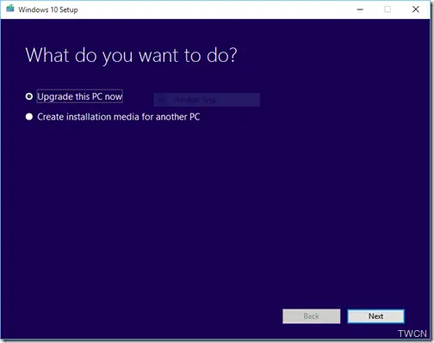Viewport: 434px width, 343px height.
Task: Click the 'What do you want to do?' heading
Action: tap(131, 55)
